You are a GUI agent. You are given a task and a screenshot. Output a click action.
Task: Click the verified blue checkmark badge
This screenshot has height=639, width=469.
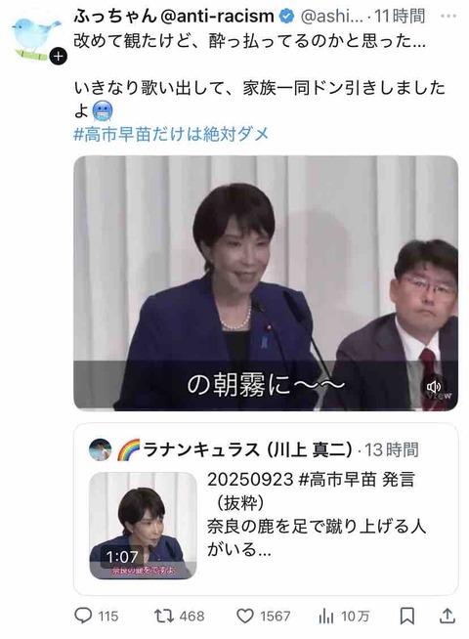pyautogui.click(x=287, y=17)
